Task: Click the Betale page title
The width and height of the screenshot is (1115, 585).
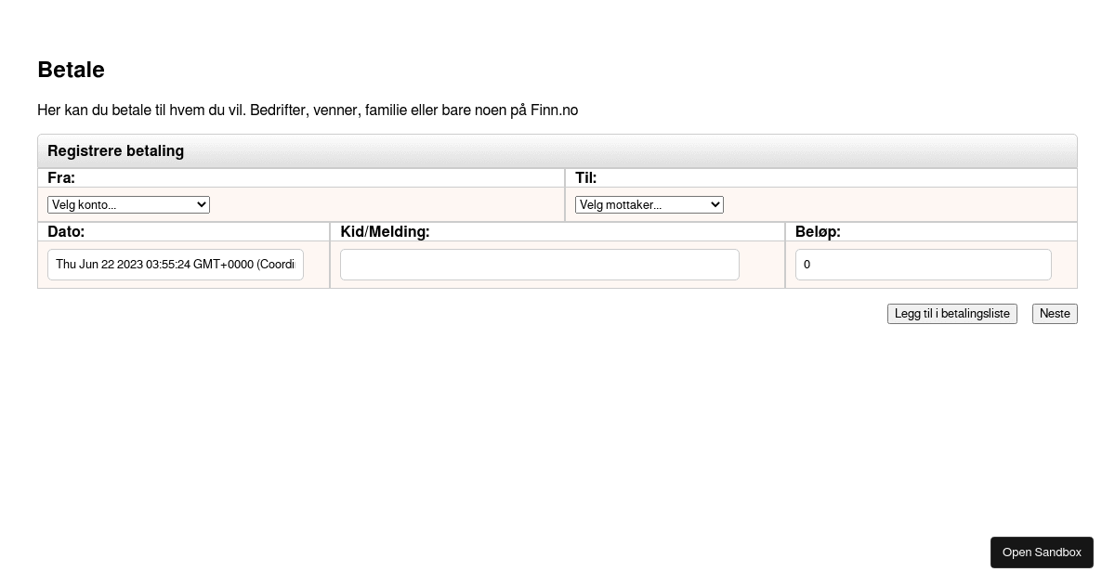Action: (71, 70)
